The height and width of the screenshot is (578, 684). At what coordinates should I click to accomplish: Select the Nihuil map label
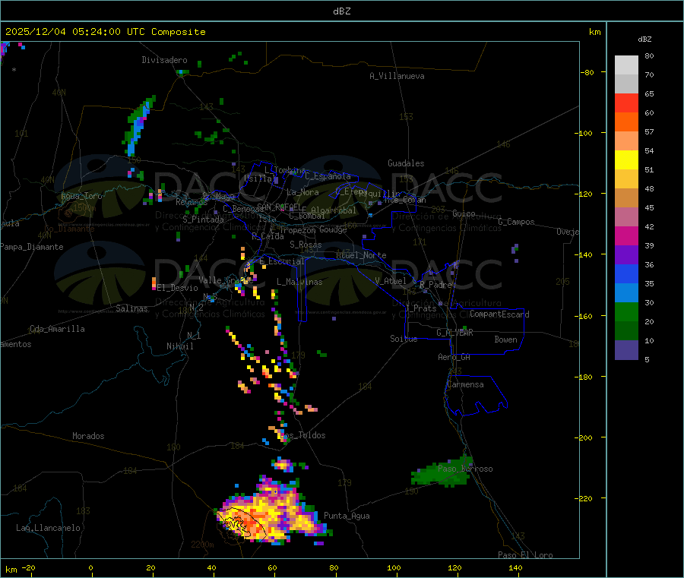pos(179,346)
